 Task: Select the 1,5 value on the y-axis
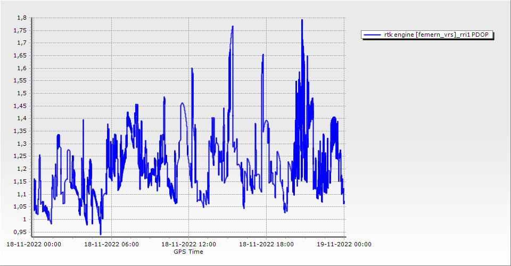click(x=21, y=93)
